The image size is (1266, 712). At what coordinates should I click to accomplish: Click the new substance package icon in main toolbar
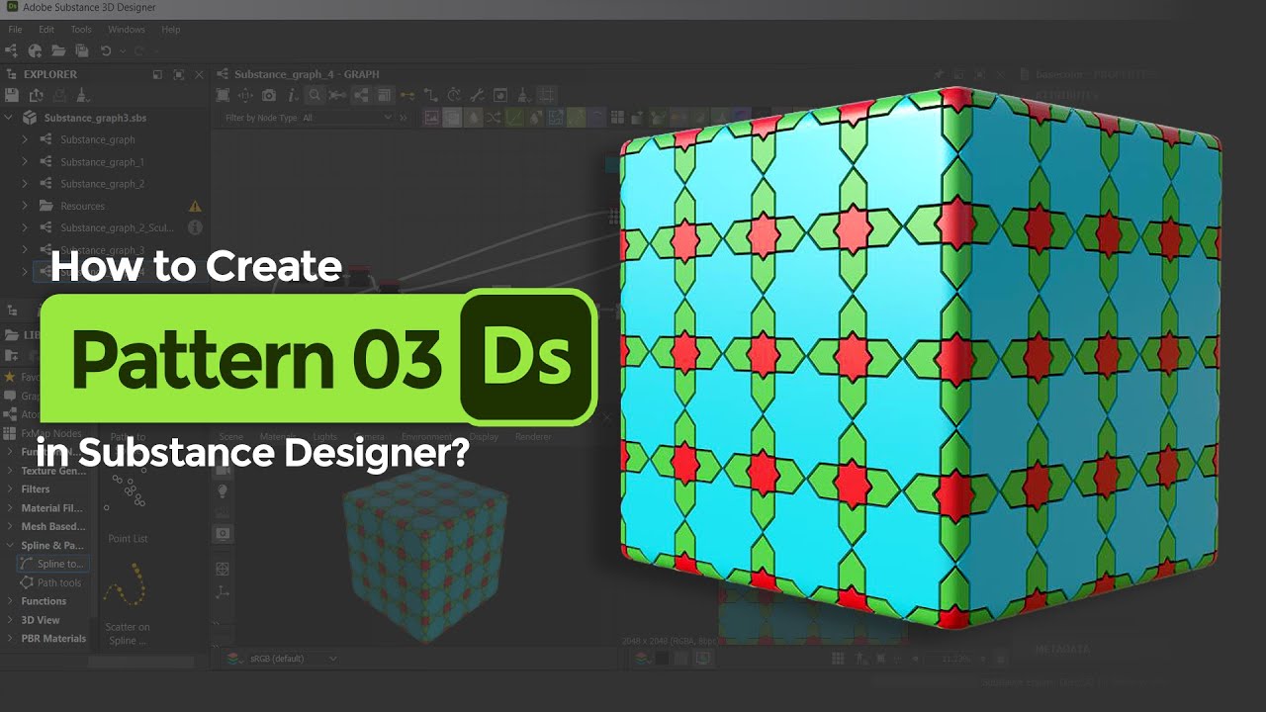(36, 50)
